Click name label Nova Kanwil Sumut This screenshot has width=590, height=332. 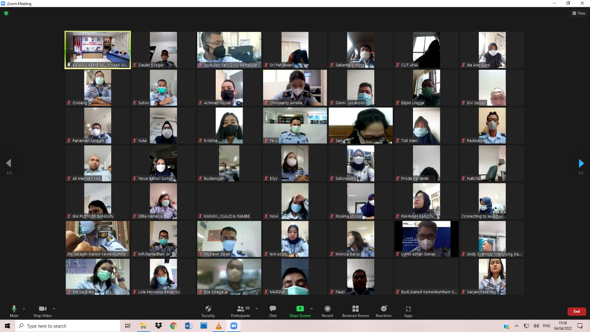[x=157, y=178]
